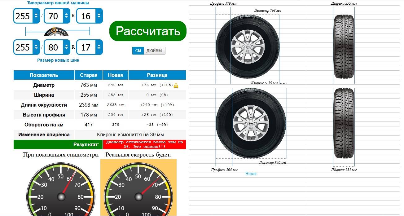Click the Высота профиля row label

tap(44, 115)
